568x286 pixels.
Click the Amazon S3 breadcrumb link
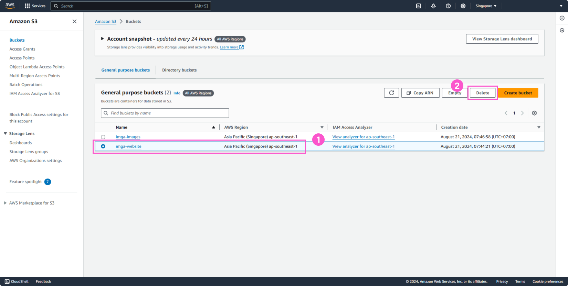click(106, 21)
